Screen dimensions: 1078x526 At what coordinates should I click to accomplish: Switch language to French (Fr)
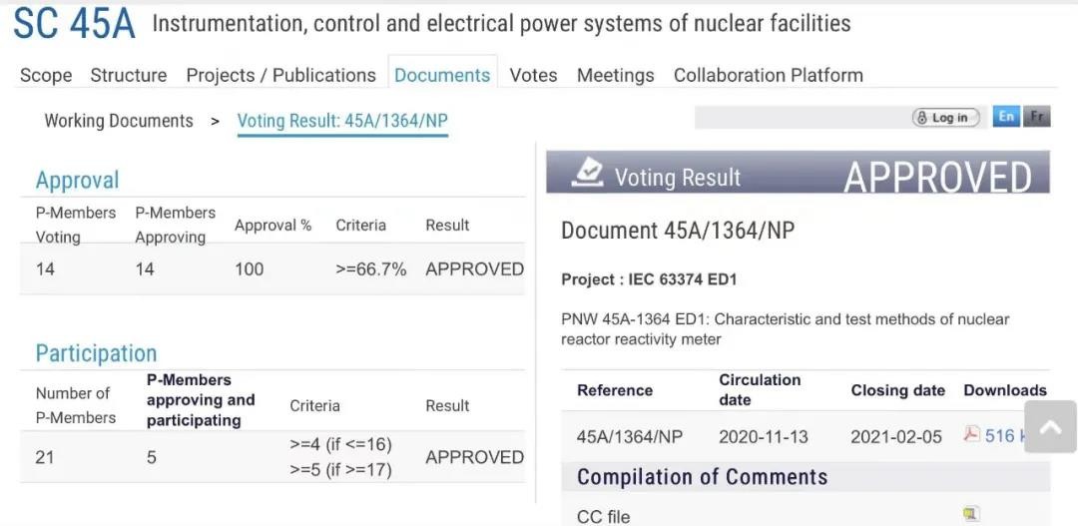tap(1037, 117)
